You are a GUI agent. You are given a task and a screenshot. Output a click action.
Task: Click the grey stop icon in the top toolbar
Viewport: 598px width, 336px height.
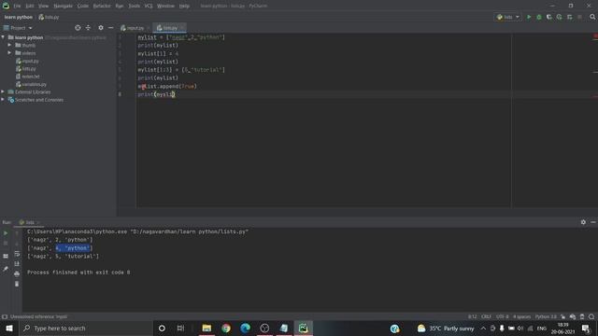coord(579,17)
